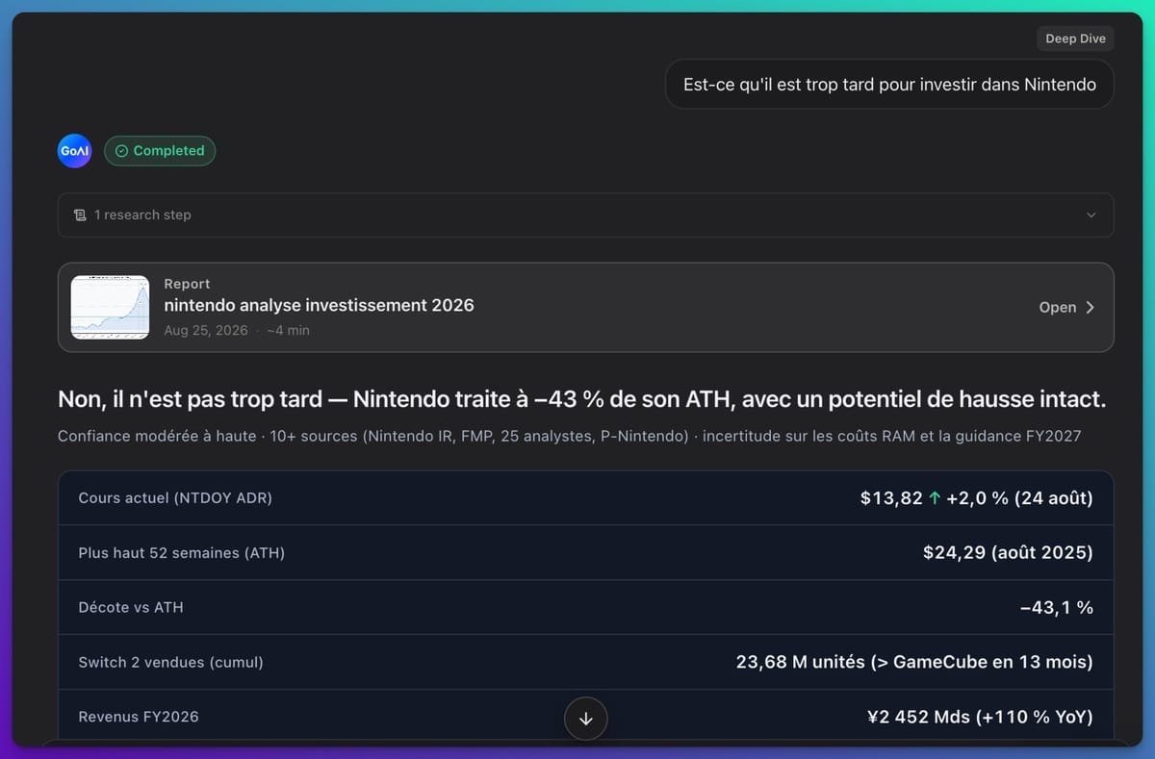The image size is (1155, 759).
Task: Open the nintendo analyse investissement report
Action: coord(585,308)
